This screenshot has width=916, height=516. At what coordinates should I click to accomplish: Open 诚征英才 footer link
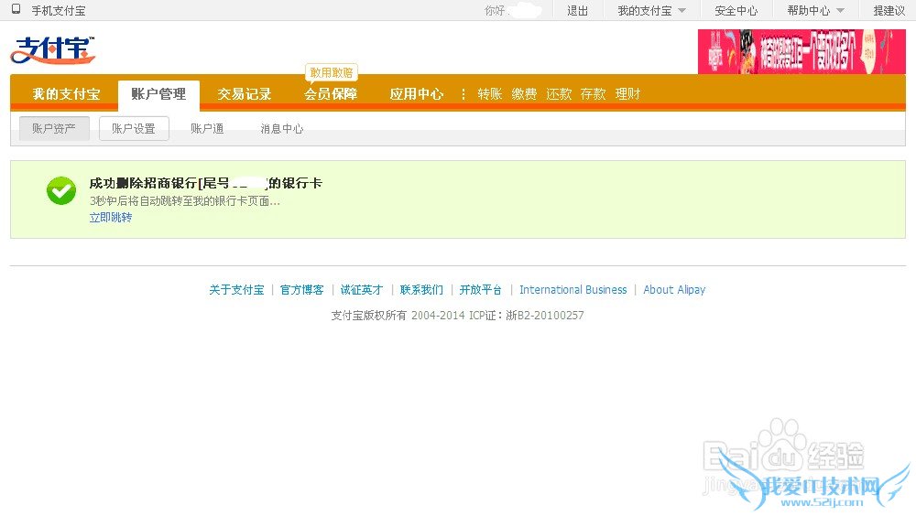(x=362, y=289)
